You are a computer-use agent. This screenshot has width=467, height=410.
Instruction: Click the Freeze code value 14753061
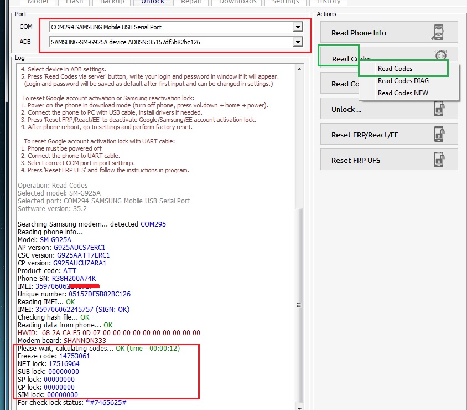click(x=75, y=356)
